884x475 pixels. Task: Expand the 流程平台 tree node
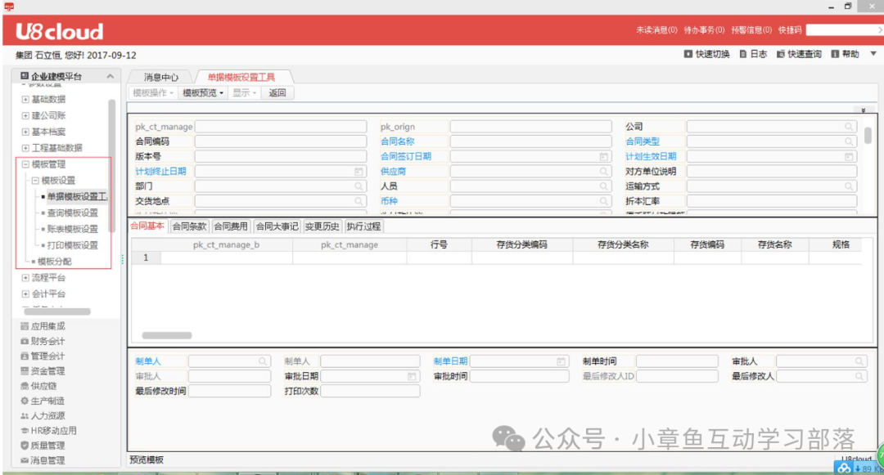[25, 278]
